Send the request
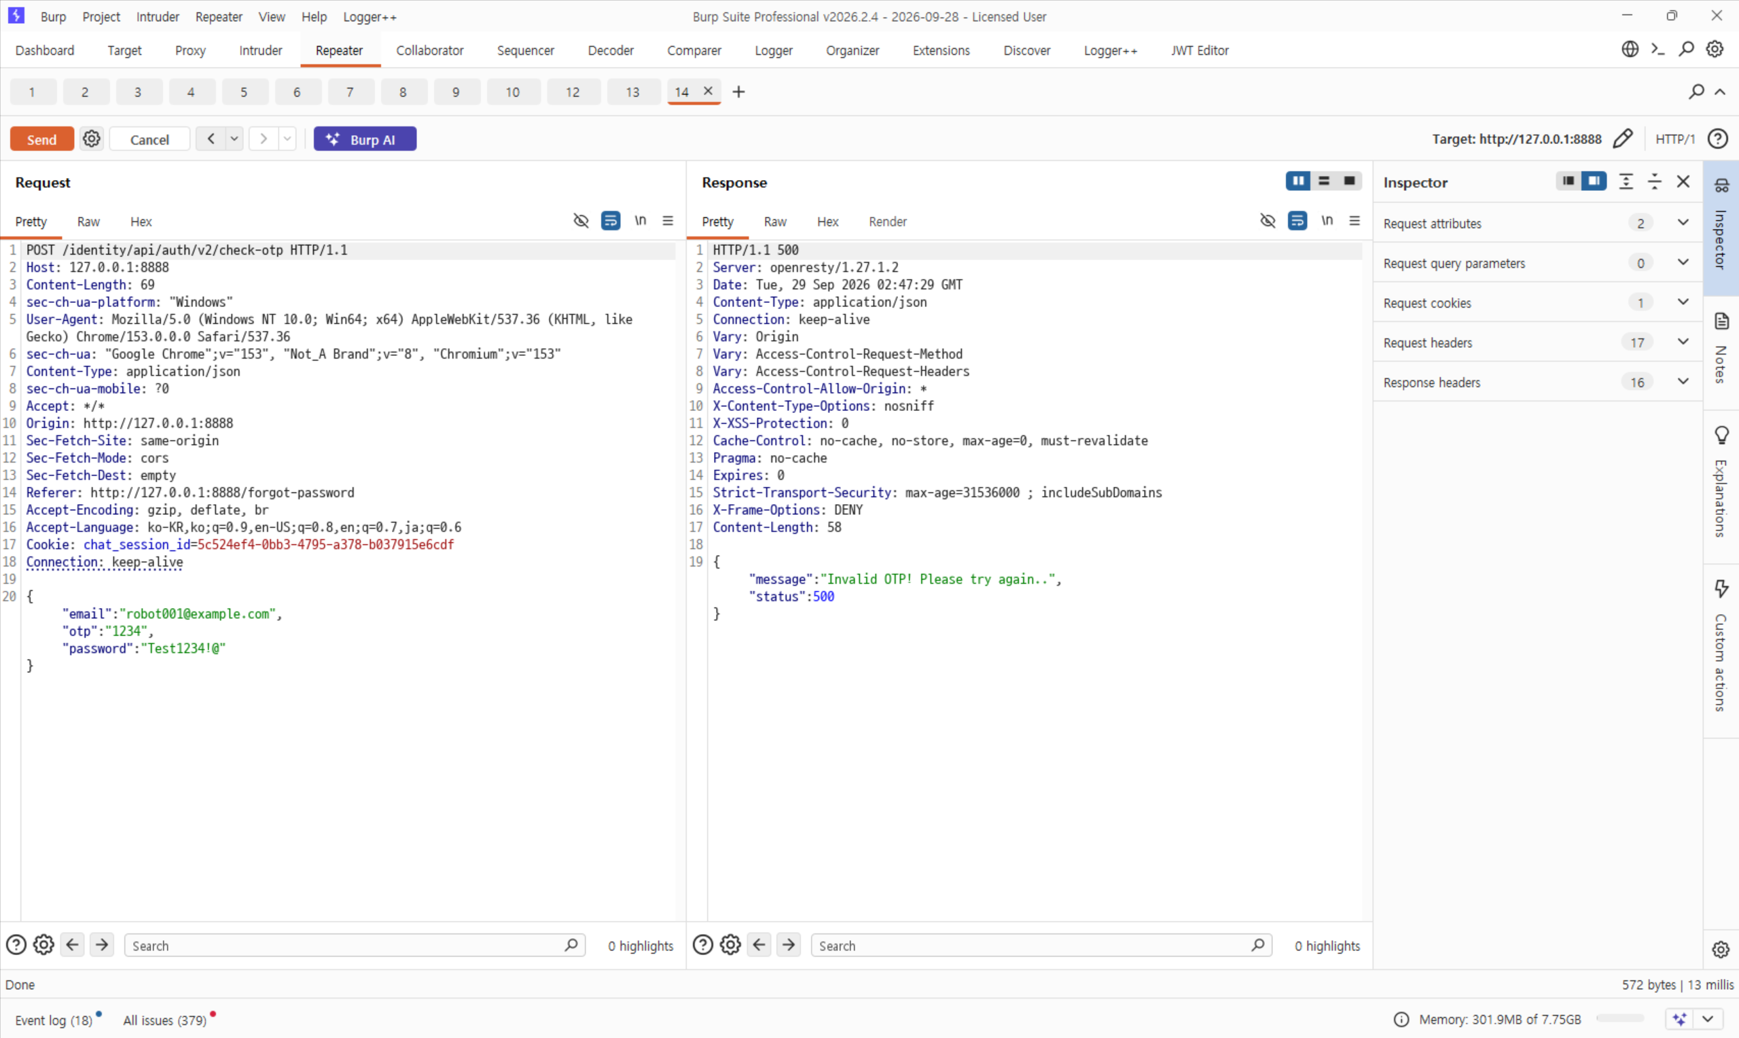This screenshot has width=1739, height=1038. pos(41,139)
